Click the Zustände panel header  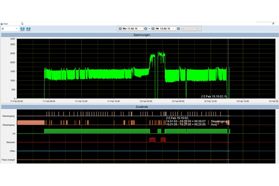[x=139, y=107]
